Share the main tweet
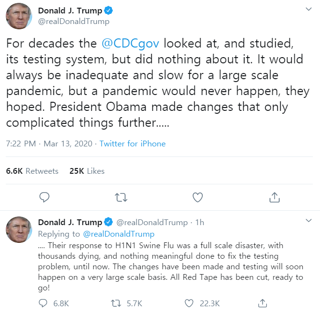Viewport: 320px width, 312px height. coord(274,197)
